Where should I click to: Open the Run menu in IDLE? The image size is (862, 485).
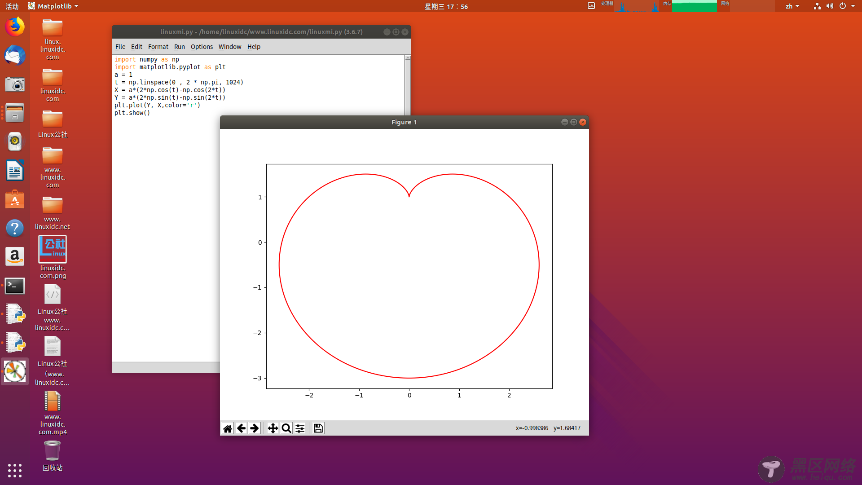[179, 47]
